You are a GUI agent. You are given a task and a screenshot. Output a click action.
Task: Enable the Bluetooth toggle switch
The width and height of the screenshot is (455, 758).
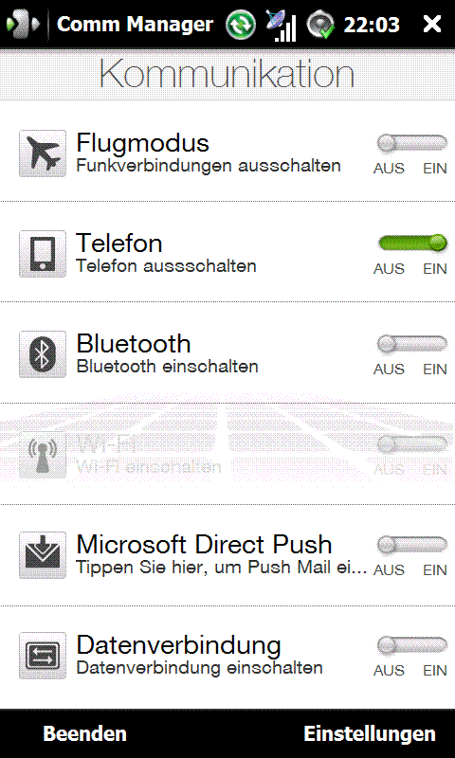pos(412,344)
